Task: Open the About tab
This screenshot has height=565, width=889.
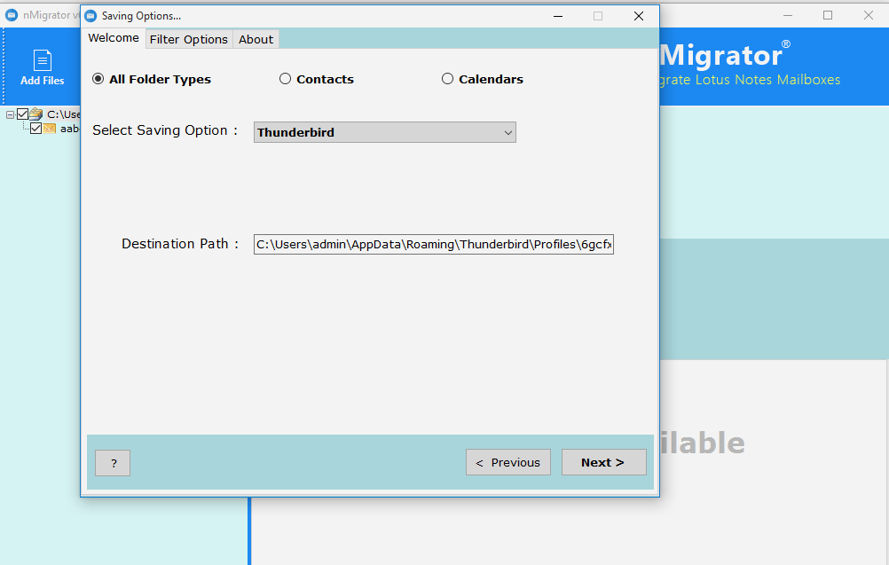Action: click(x=256, y=39)
